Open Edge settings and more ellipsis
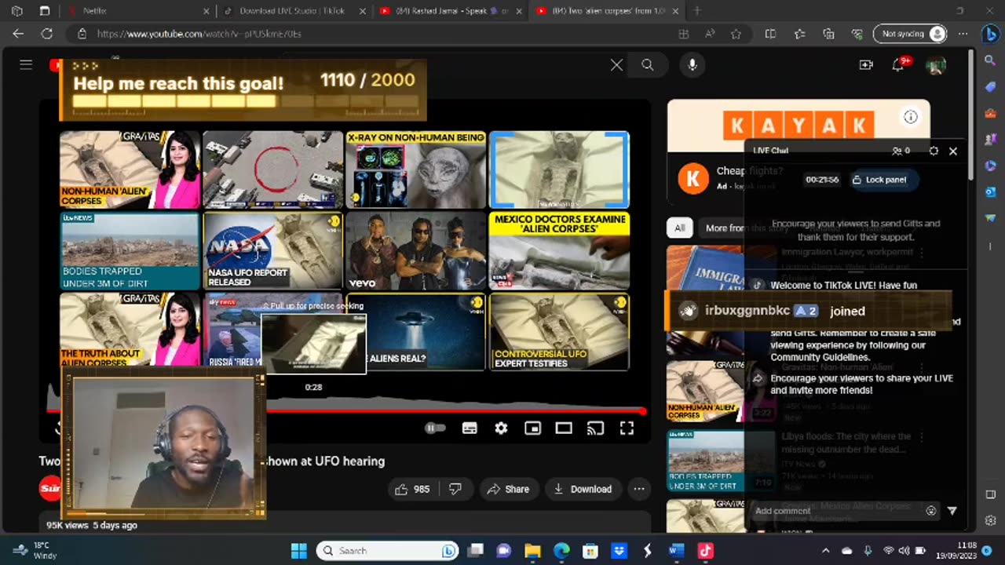1005x565 pixels. click(x=962, y=34)
